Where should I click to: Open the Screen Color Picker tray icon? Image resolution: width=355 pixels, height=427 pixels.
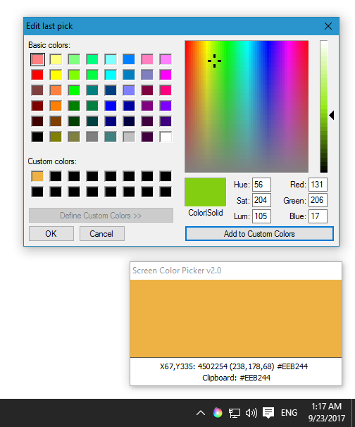218,413
